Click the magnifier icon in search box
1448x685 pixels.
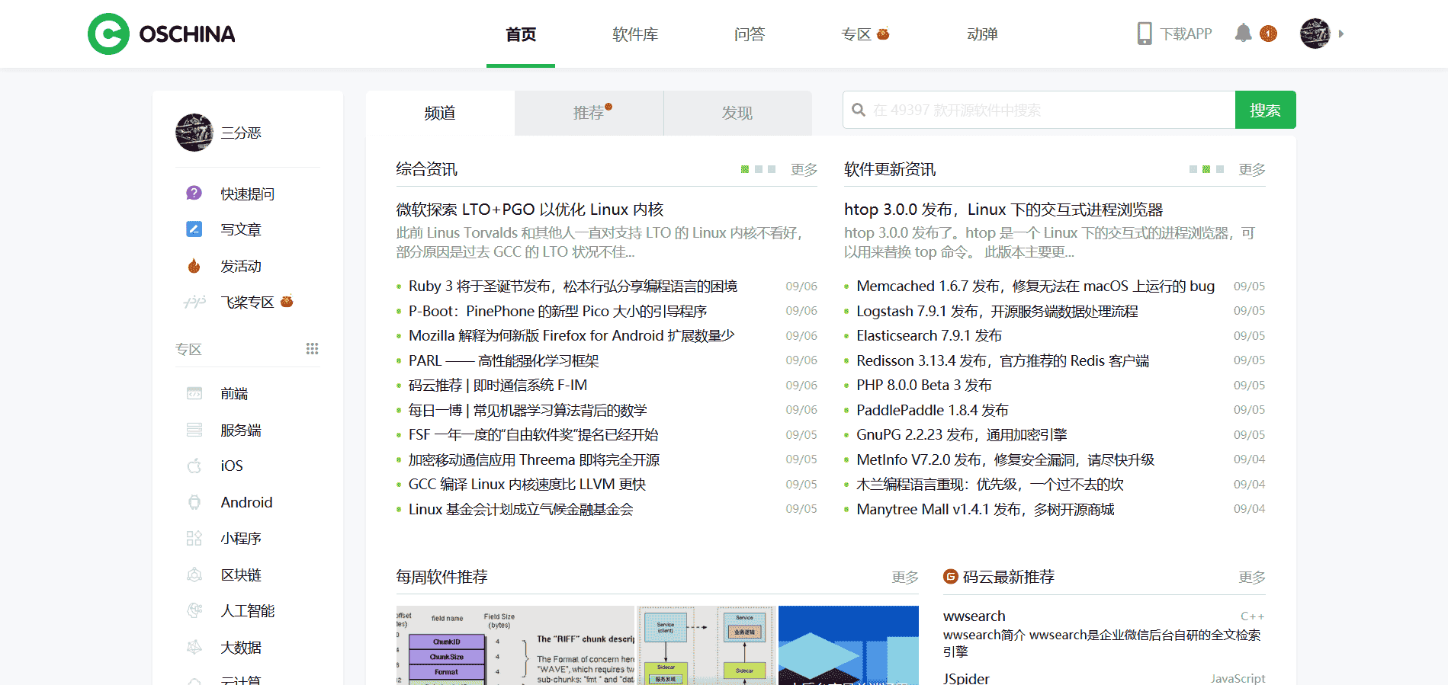click(x=859, y=110)
